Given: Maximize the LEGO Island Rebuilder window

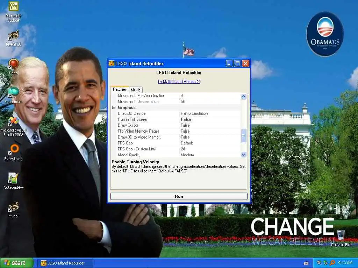Looking at the screenshot, I should point(237,64).
